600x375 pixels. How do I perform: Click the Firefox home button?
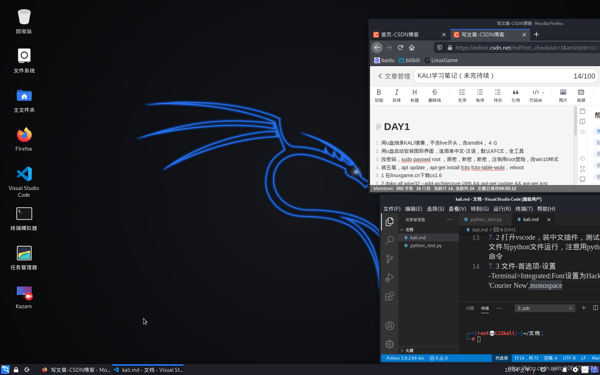pos(412,47)
